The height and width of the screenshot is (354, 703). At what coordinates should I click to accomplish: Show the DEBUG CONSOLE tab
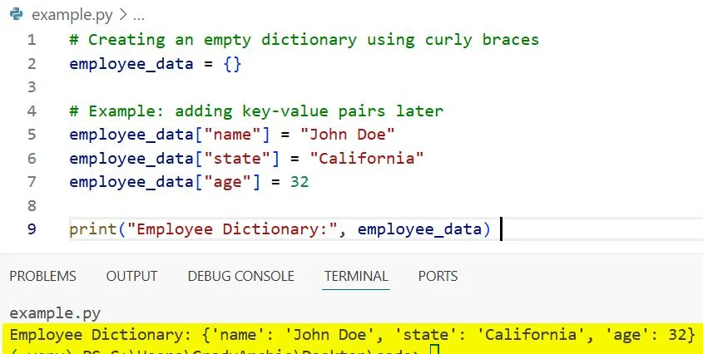coord(240,276)
